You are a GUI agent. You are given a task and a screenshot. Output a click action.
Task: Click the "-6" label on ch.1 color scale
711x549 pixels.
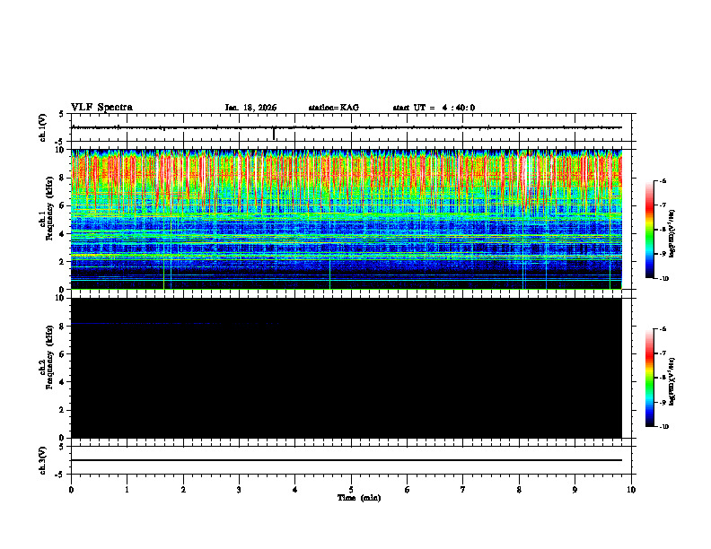coord(663,180)
